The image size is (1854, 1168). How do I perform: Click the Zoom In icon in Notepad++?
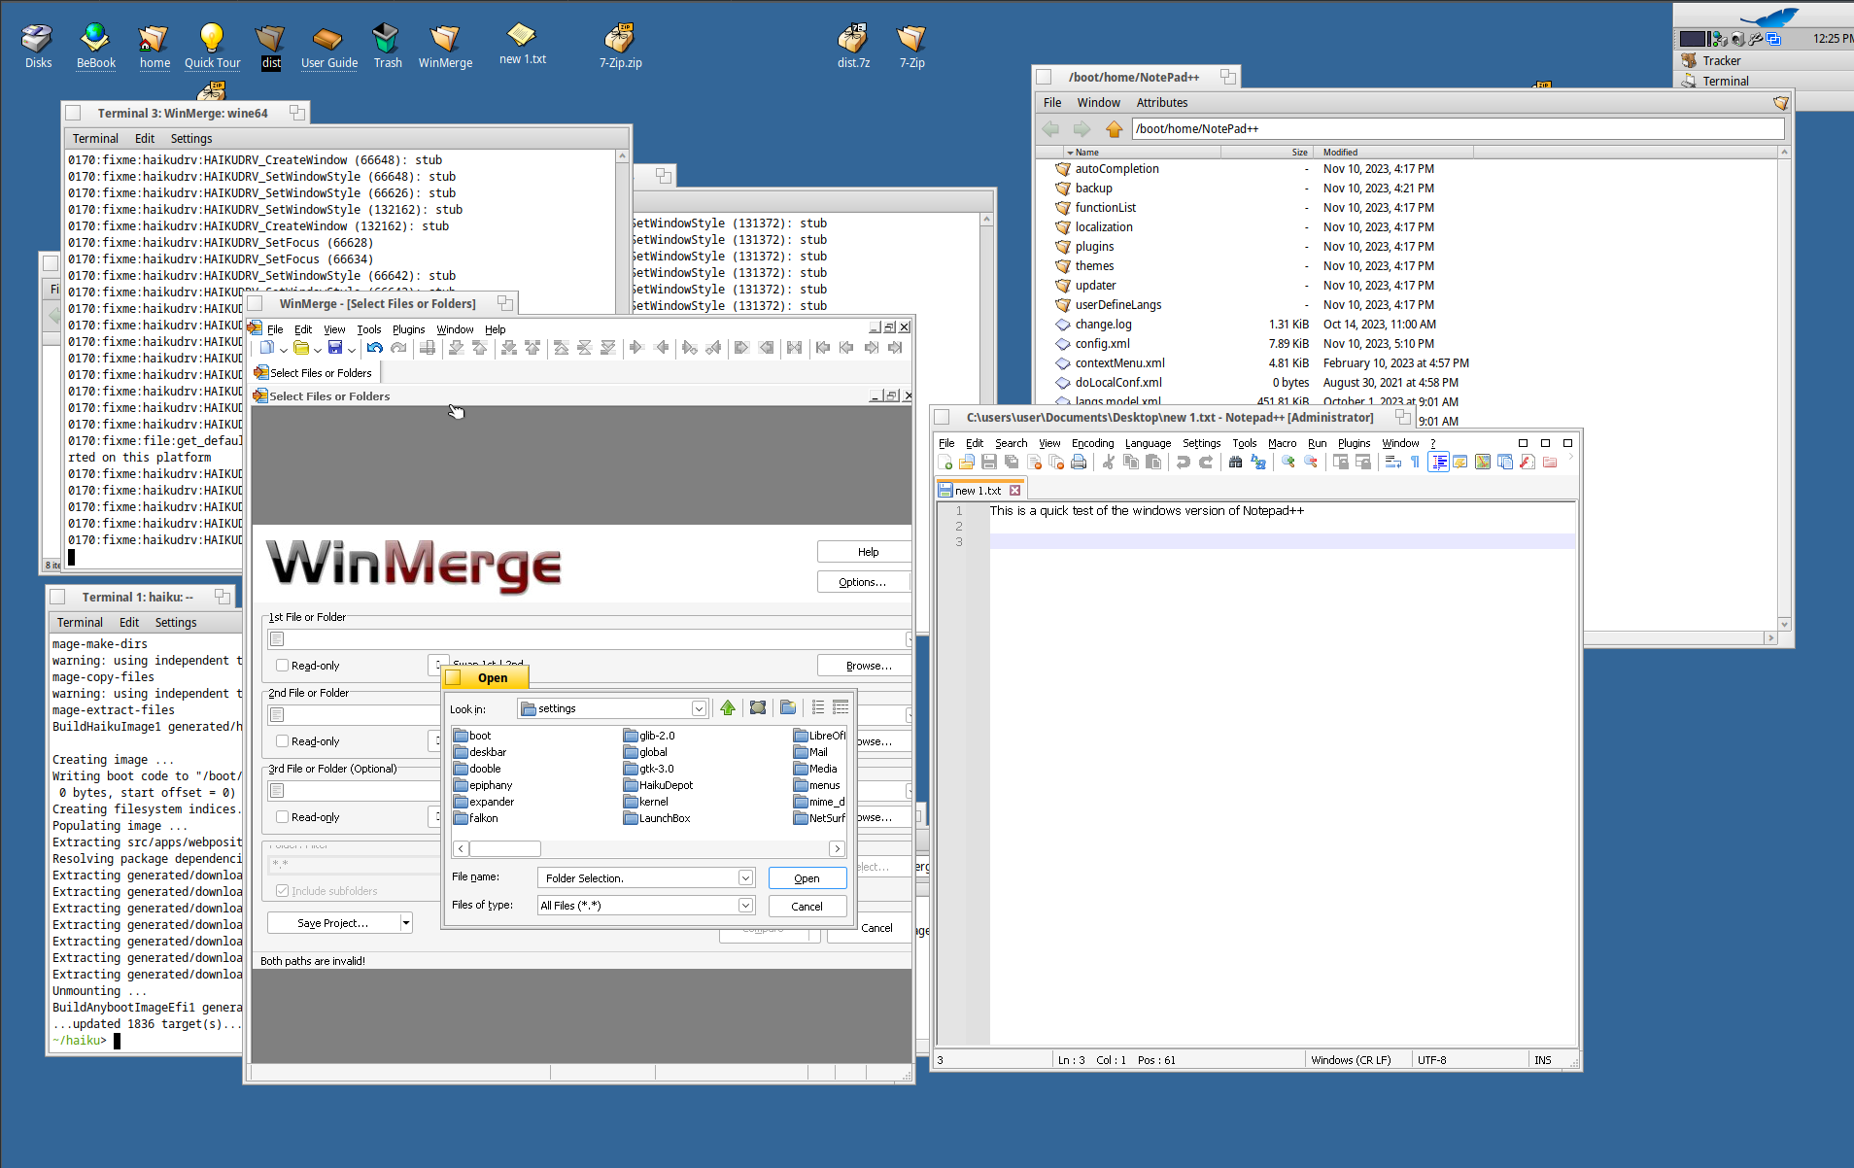[x=1288, y=463]
